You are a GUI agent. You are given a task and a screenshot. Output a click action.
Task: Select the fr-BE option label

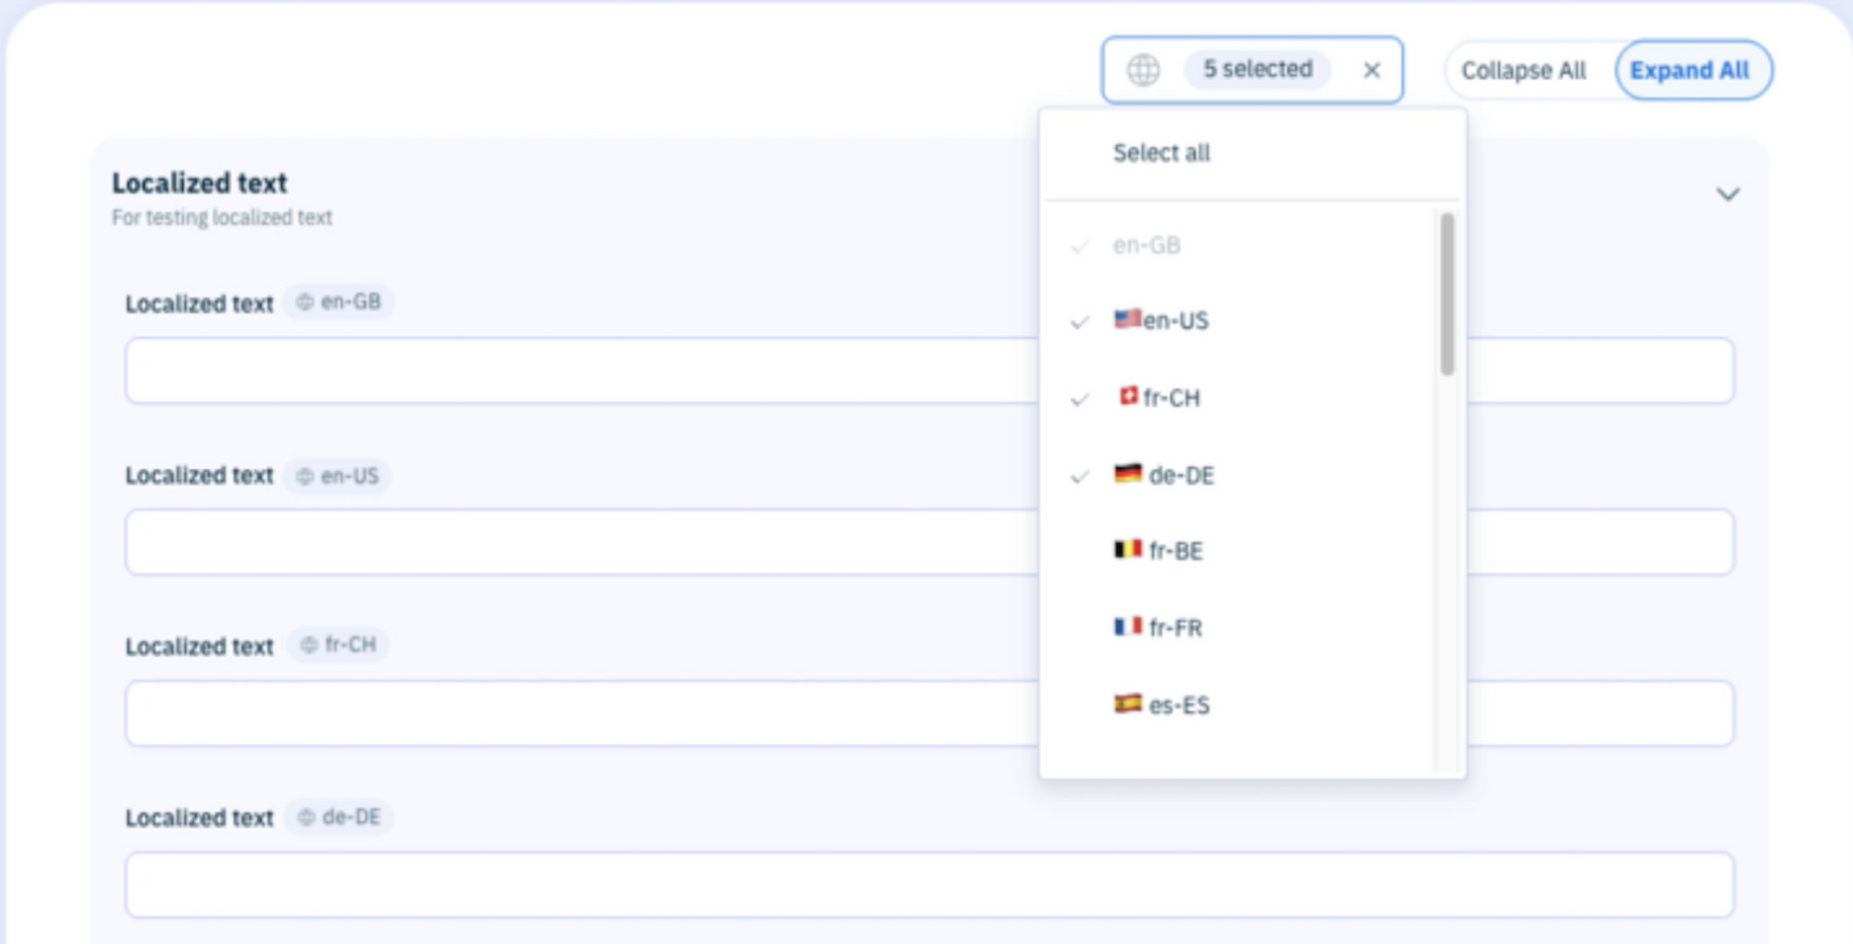click(x=1176, y=551)
